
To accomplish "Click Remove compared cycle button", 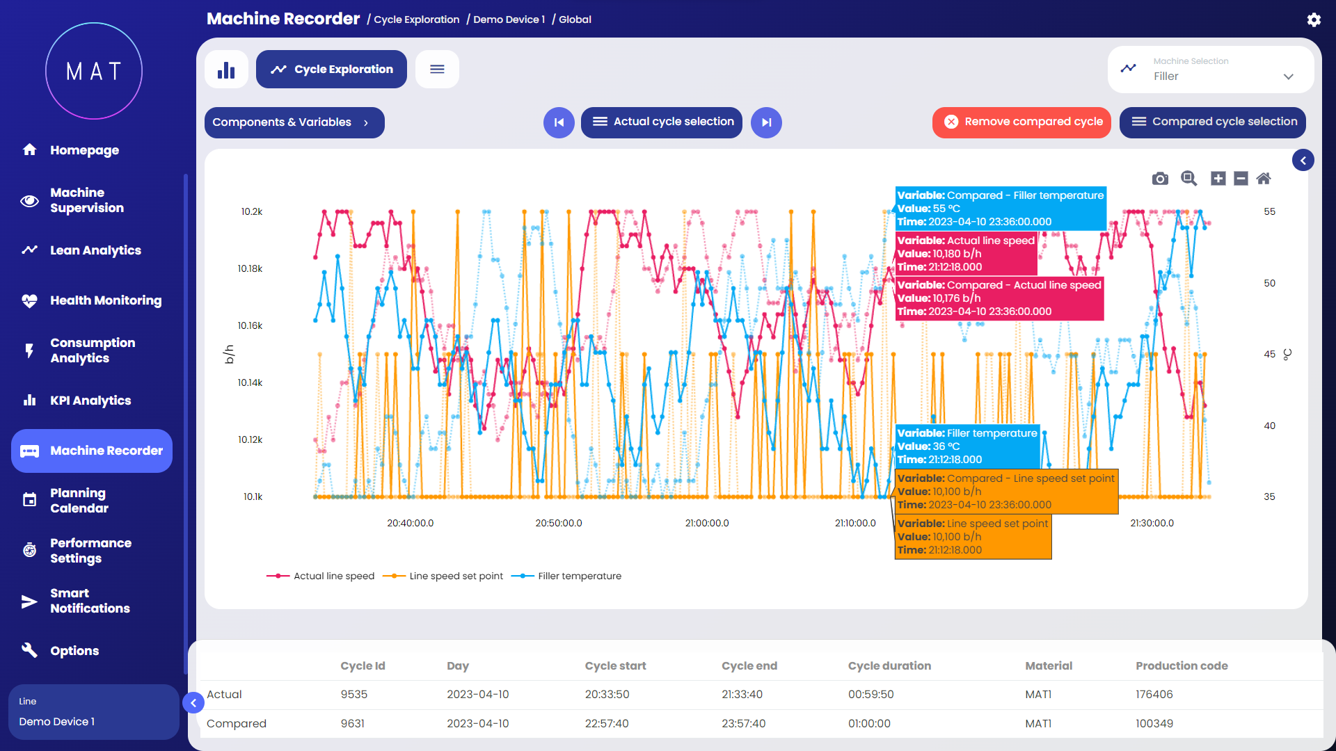I will pos(1021,122).
